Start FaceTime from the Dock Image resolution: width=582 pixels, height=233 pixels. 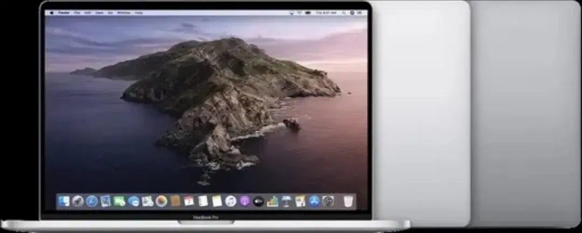tap(120, 201)
